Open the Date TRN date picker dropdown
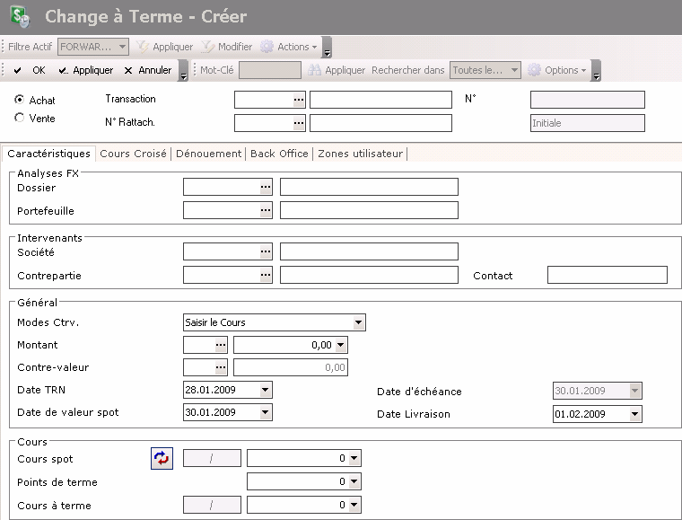 (x=265, y=390)
